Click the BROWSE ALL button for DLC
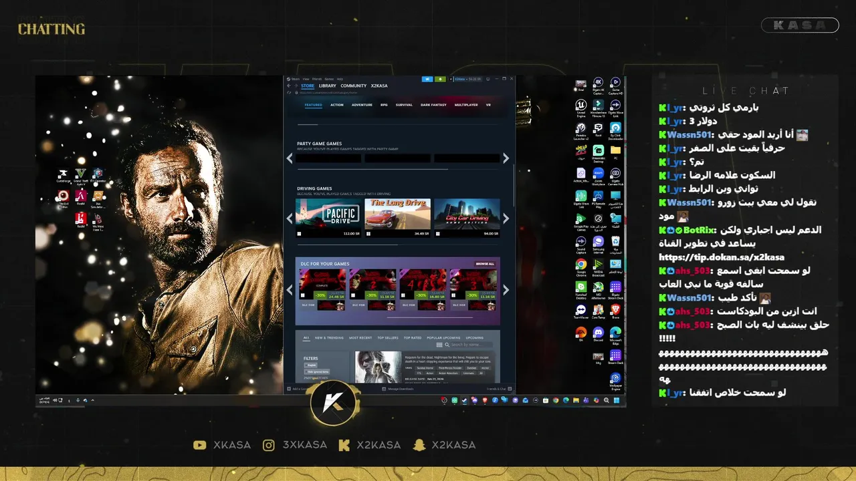 (485, 264)
